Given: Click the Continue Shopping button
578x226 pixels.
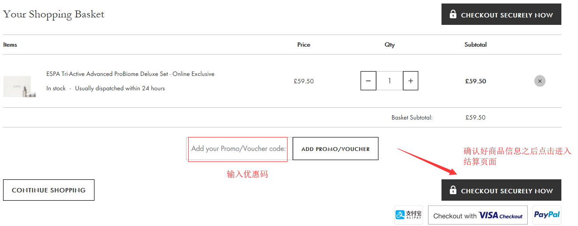Looking at the screenshot, I should pyautogui.click(x=49, y=190).
